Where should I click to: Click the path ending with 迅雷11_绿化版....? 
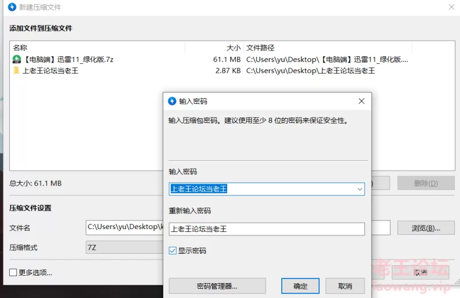327,60
